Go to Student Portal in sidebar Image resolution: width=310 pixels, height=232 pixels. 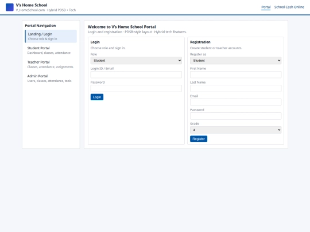51,50
